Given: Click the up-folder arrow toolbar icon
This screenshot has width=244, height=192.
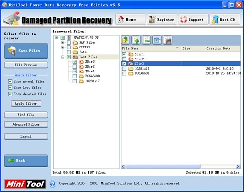Looking at the screenshot, I should (x=125, y=40).
